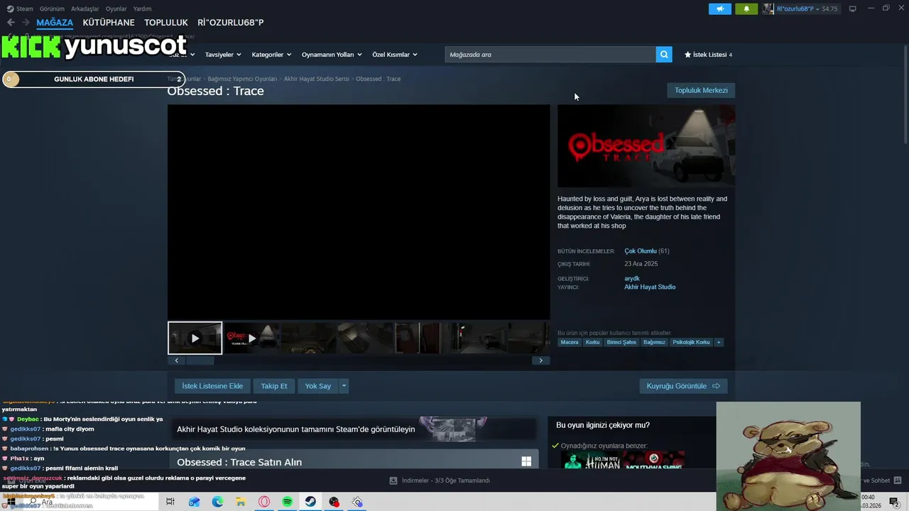Screen dimensions: 909x511
Task: Click the Steam taskbar icon
Action: pyautogui.click(x=310, y=502)
